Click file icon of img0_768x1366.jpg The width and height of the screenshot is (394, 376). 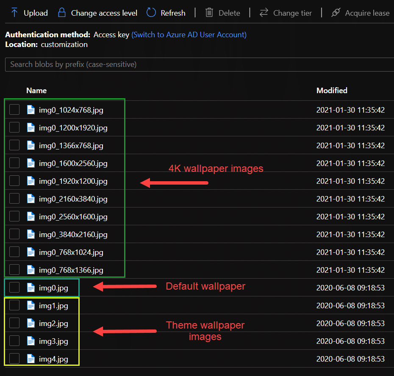click(31, 270)
